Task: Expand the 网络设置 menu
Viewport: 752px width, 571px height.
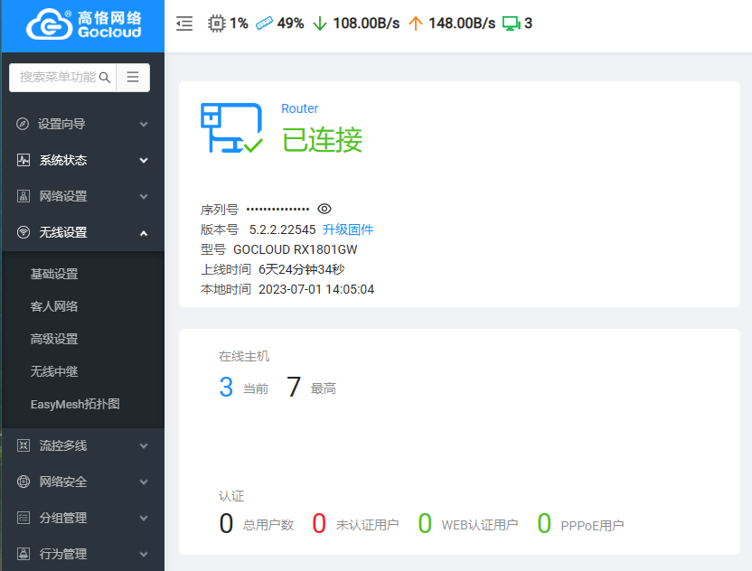Action: pyautogui.click(x=82, y=196)
